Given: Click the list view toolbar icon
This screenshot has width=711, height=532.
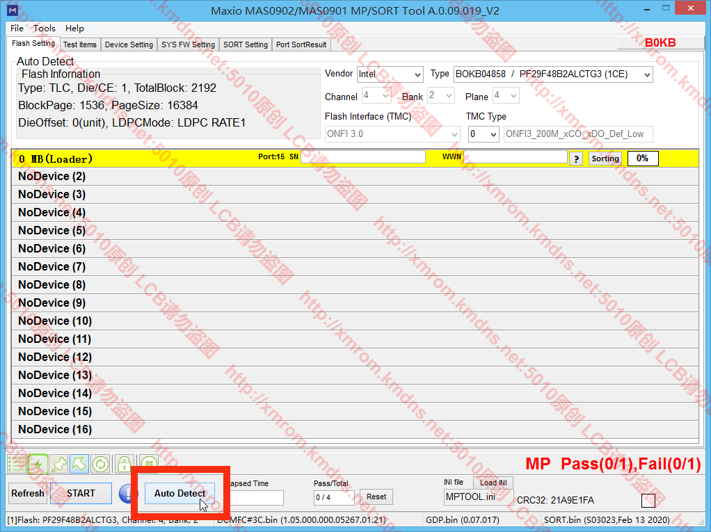Looking at the screenshot, I should pyautogui.click(x=16, y=463).
